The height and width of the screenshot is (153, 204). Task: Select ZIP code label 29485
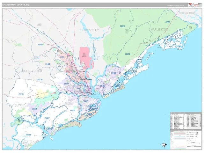coord(48,64)
